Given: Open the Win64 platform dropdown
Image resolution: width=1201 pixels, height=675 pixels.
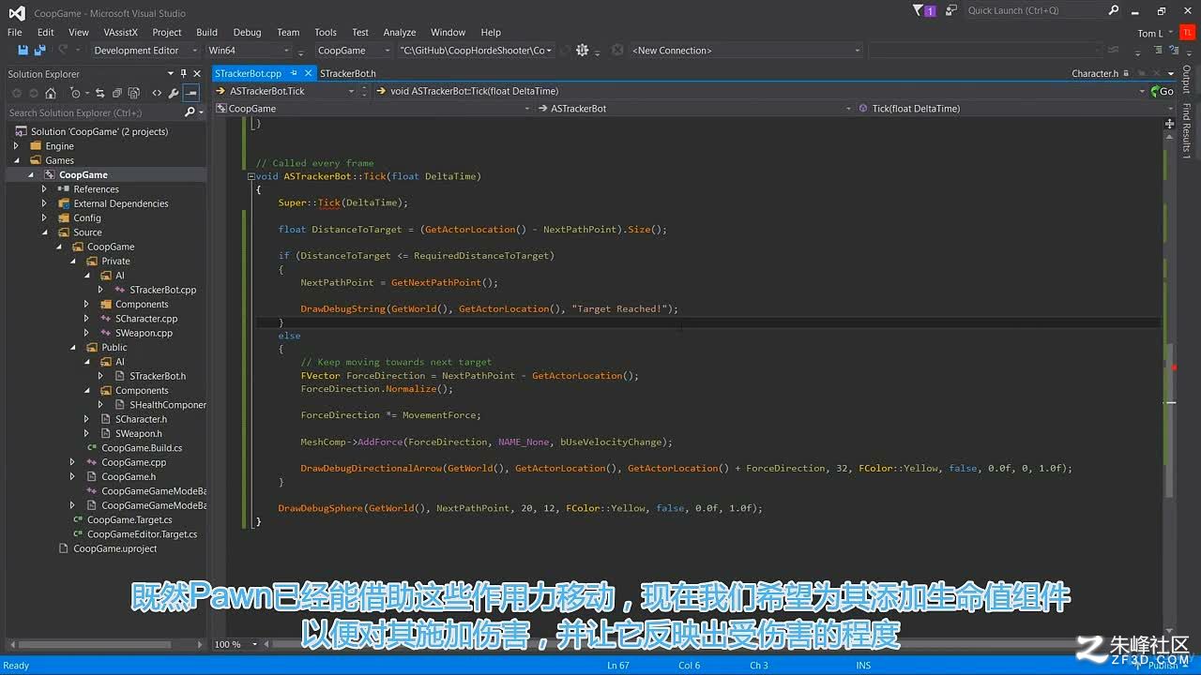Looking at the screenshot, I should (x=248, y=51).
